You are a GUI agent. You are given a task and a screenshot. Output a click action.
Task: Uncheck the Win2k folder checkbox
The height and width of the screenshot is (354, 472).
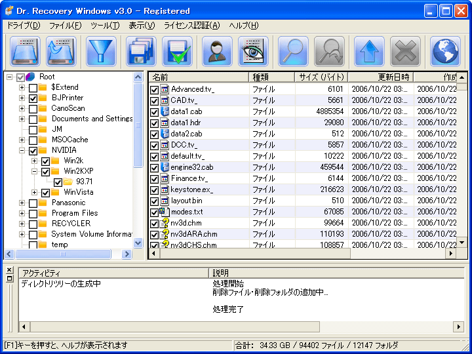(x=45, y=161)
